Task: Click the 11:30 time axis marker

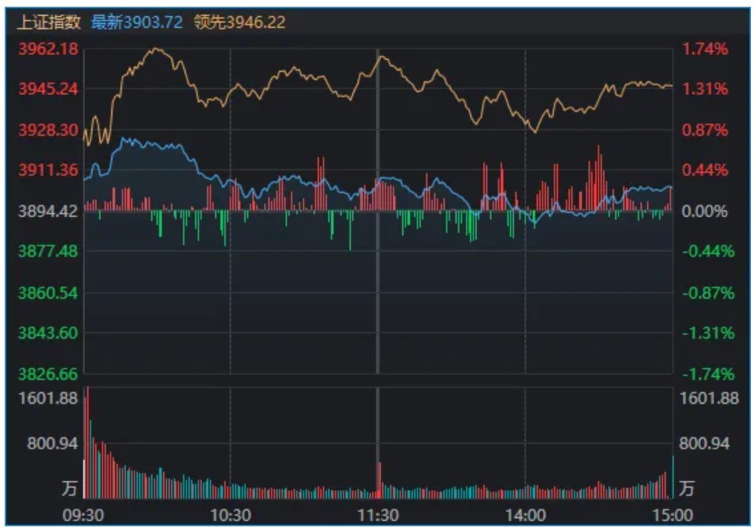Action: tap(378, 516)
